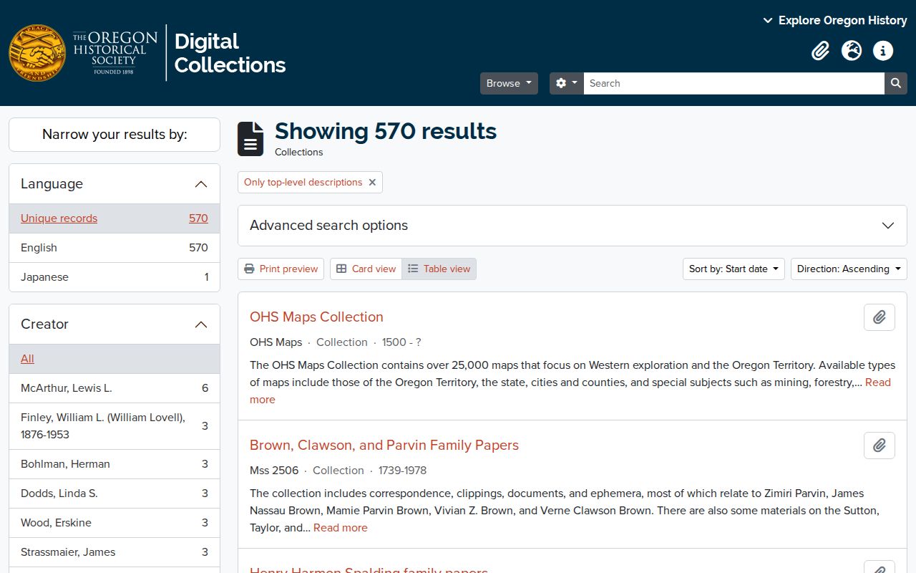Filter by creator Finley, William L.
916x573 pixels.
[x=114, y=426]
